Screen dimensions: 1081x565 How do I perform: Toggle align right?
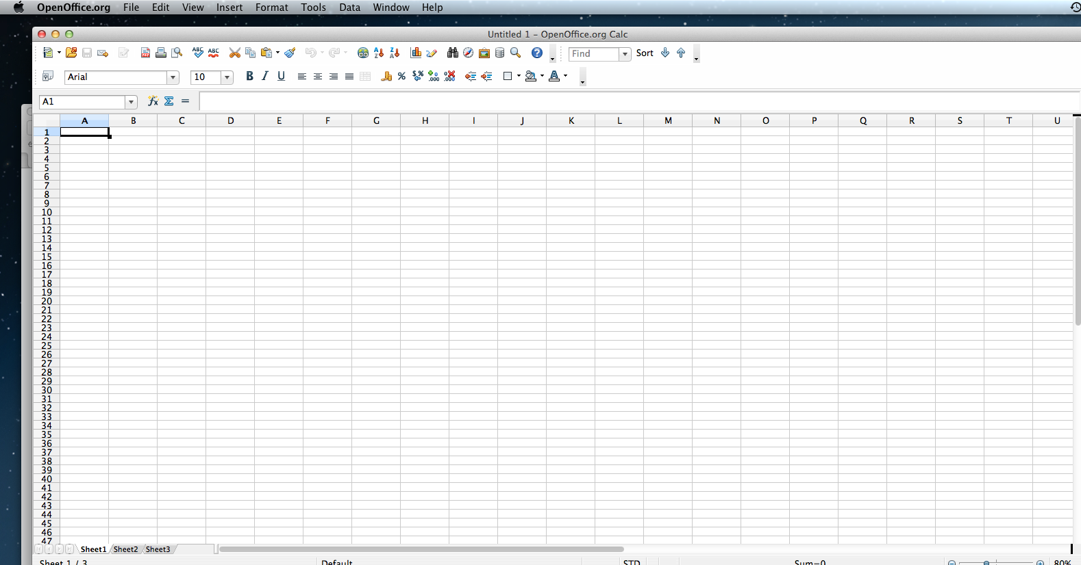[334, 77]
